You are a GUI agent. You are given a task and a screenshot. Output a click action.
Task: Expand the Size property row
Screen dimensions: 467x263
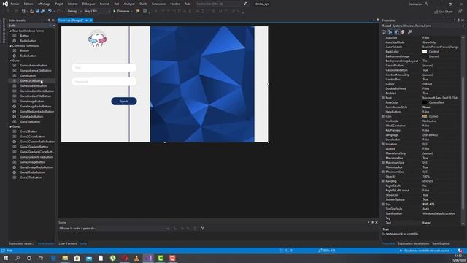(x=383, y=205)
